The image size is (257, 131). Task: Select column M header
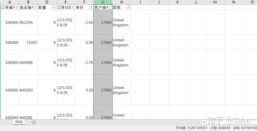(x=215, y=2)
